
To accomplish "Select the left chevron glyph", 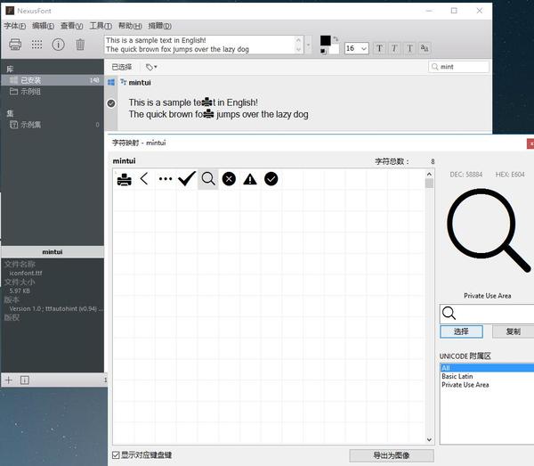I will [144, 178].
